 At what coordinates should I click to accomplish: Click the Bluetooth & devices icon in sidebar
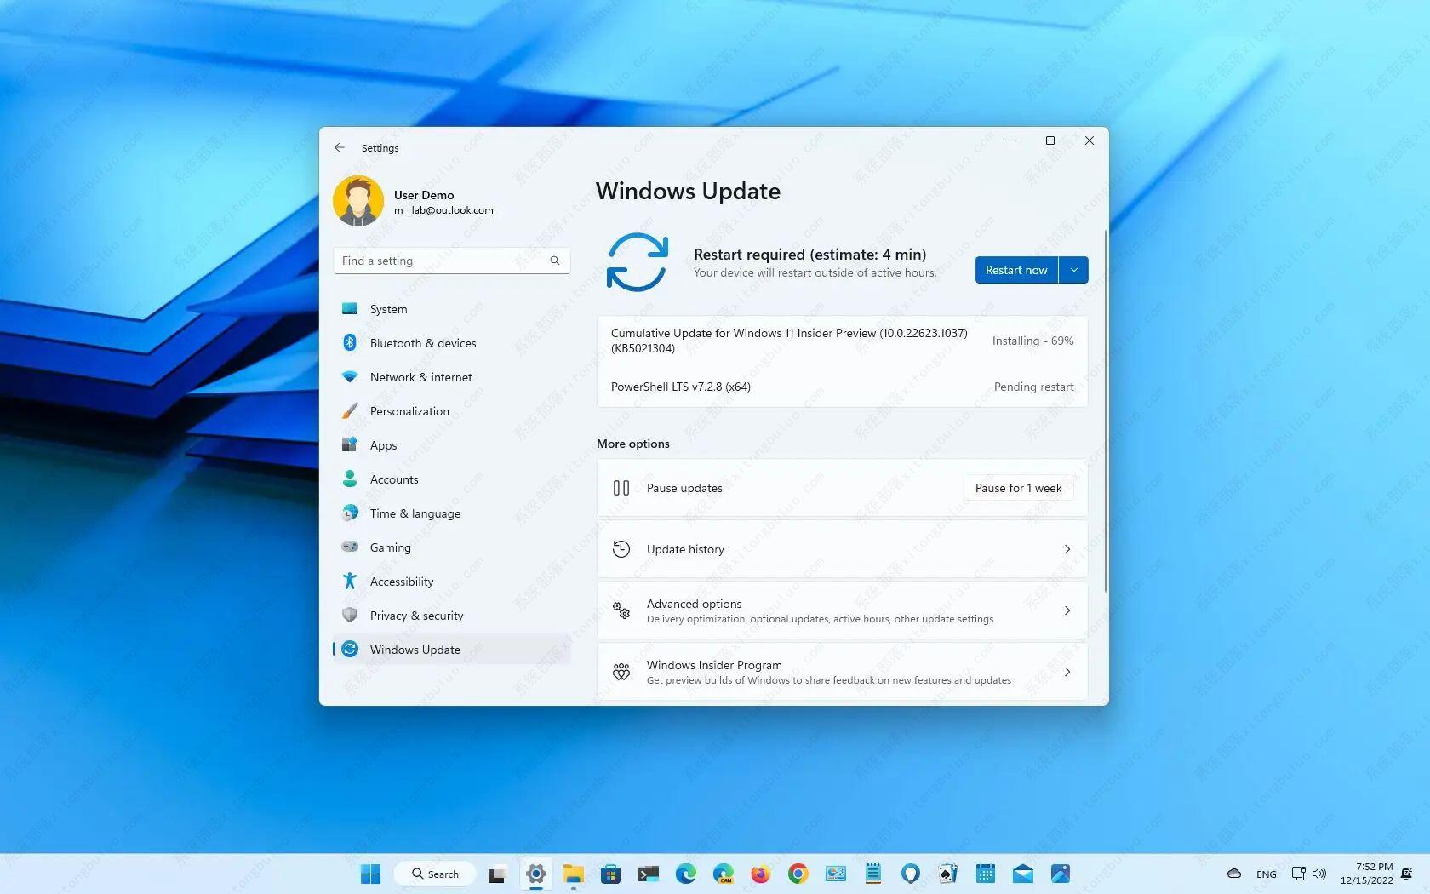pos(350,342)
